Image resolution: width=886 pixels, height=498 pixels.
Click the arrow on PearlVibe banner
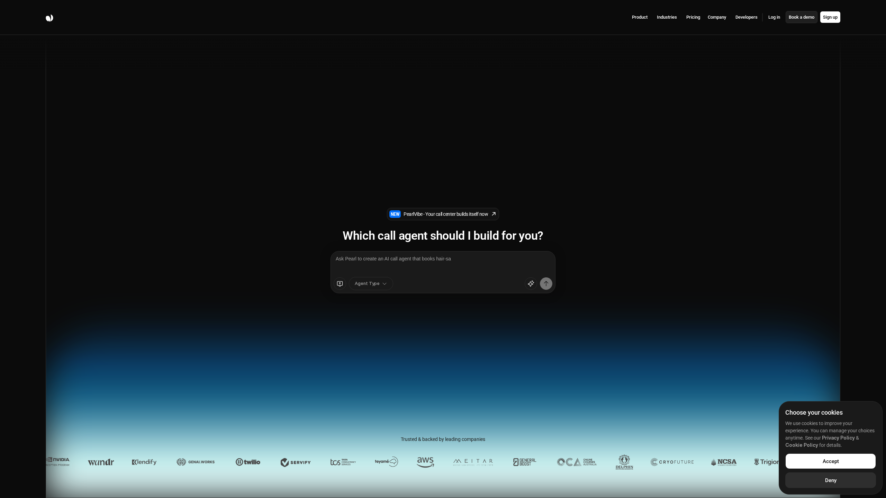(x=494, y=214)
